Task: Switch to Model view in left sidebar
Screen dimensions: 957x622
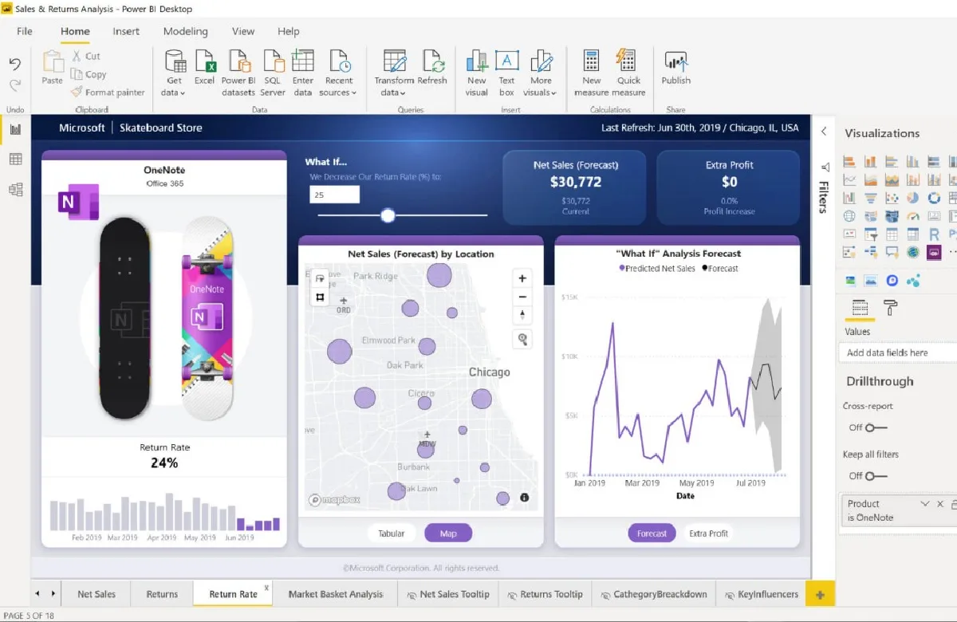Action: click(15, 189)
